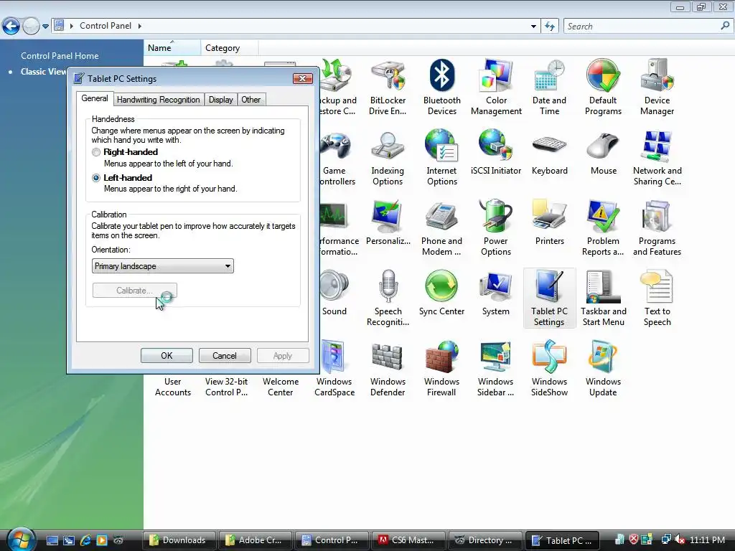Open Programs and Features

pyautogui.click(x=657, y=229)
